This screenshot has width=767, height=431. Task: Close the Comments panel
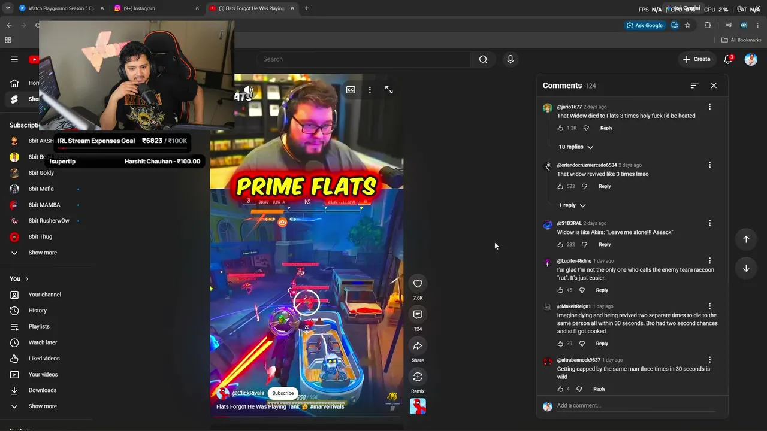[x=714, y=86]
